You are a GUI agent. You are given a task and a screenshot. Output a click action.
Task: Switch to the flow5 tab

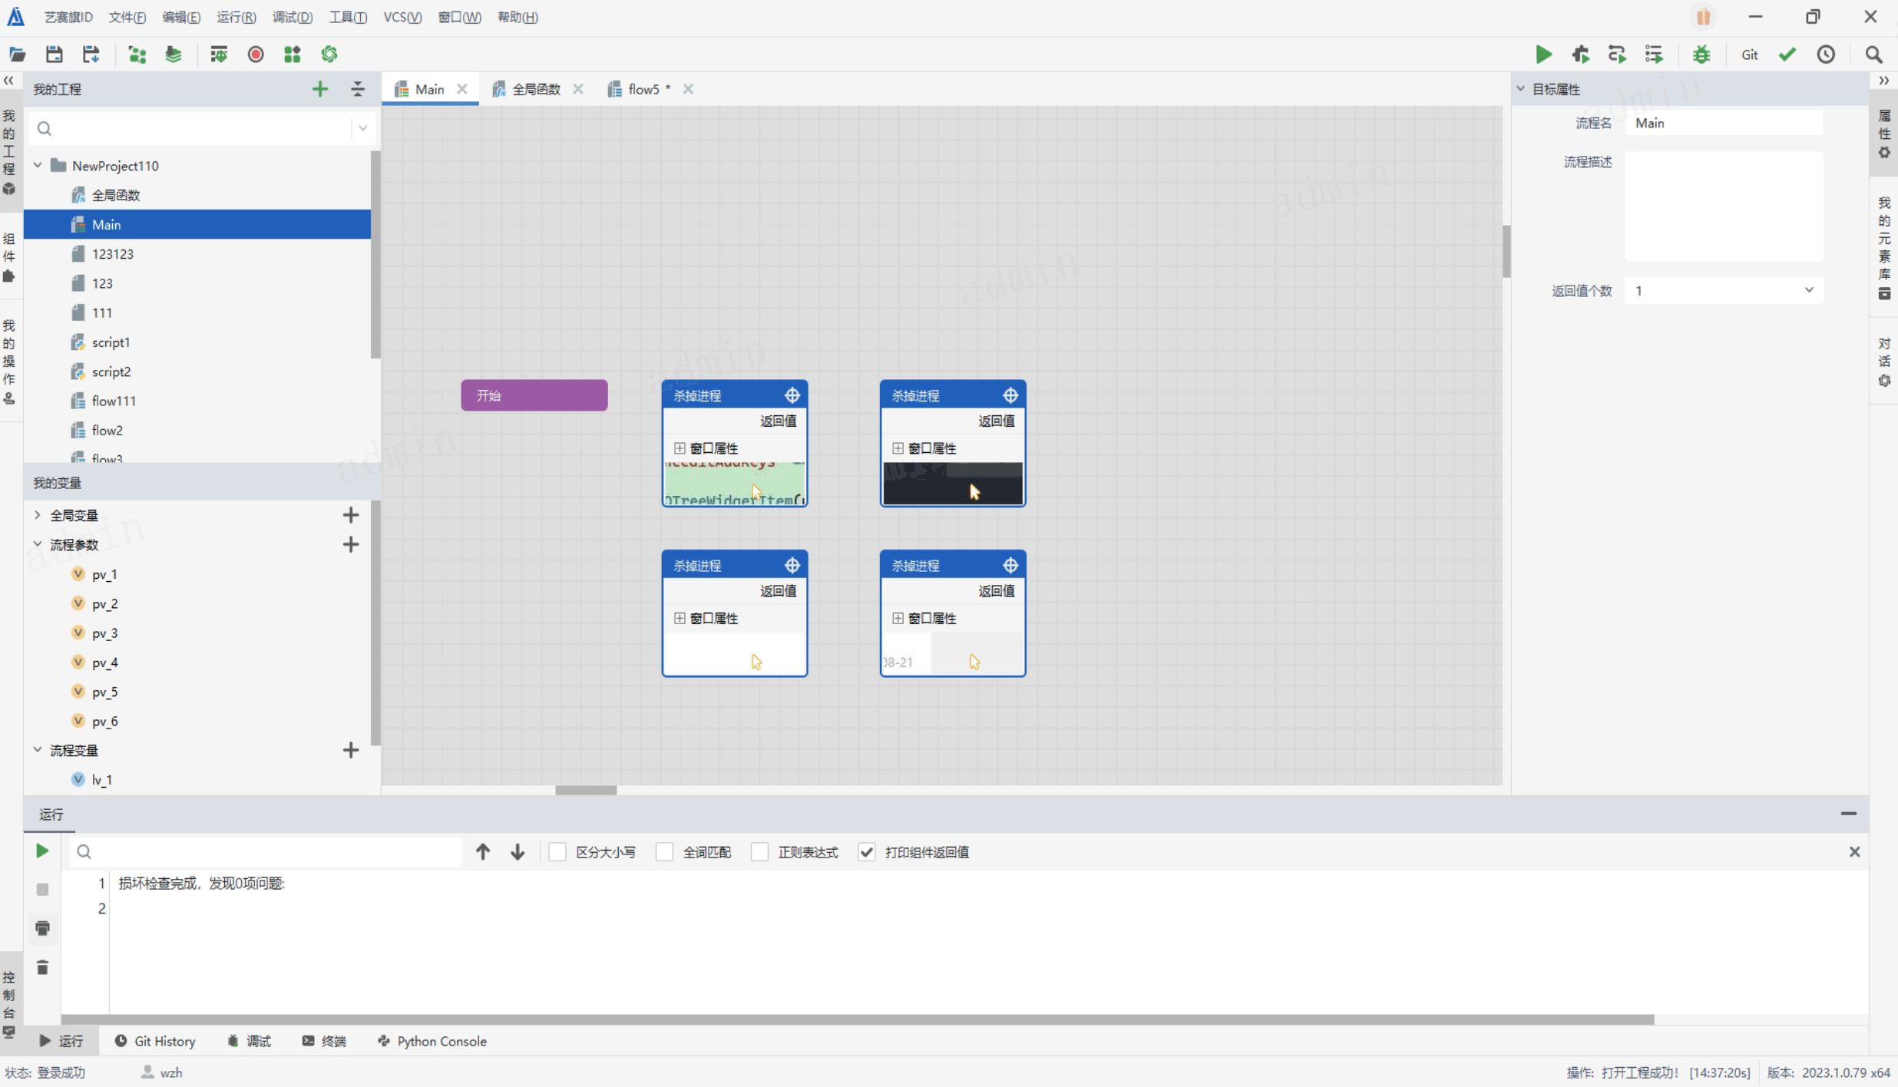click(643, 89)
